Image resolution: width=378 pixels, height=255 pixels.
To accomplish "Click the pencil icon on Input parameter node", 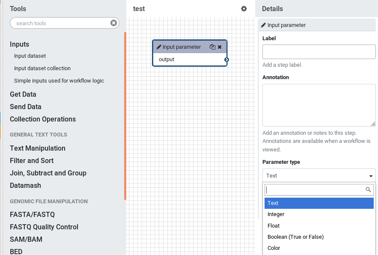I will pyautogui.click(x=158, y=47).
